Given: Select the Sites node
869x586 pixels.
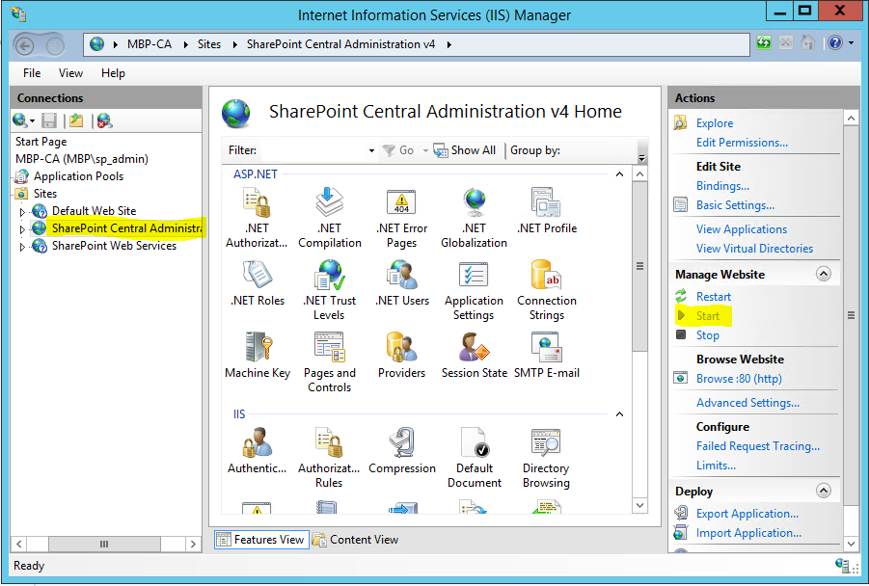Looking at the screenshot, I should (45, 194).
